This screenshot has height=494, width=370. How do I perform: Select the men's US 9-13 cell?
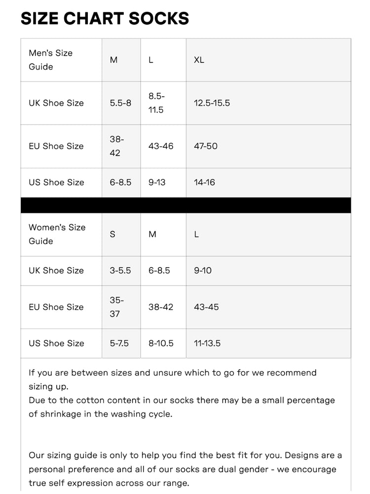pyautogui.click(x=163, y=182)
